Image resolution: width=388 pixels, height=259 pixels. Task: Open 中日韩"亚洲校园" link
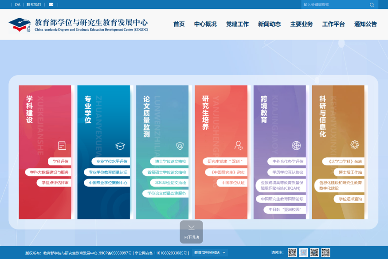284,209
